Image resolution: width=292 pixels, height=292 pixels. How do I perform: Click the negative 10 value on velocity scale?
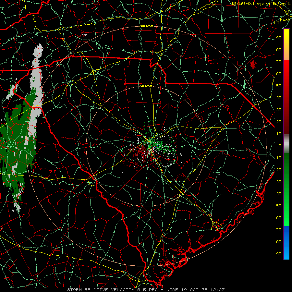point(277,158)
